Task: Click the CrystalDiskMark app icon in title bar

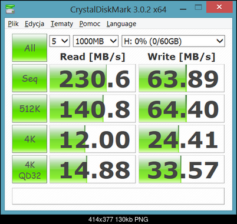Action: 10,9
